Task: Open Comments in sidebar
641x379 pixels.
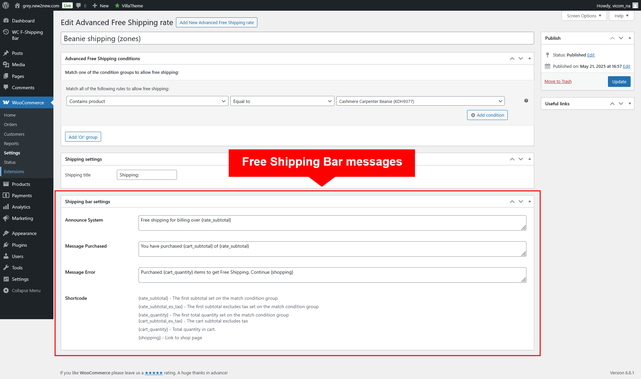Action: click(x=23, y=88)
